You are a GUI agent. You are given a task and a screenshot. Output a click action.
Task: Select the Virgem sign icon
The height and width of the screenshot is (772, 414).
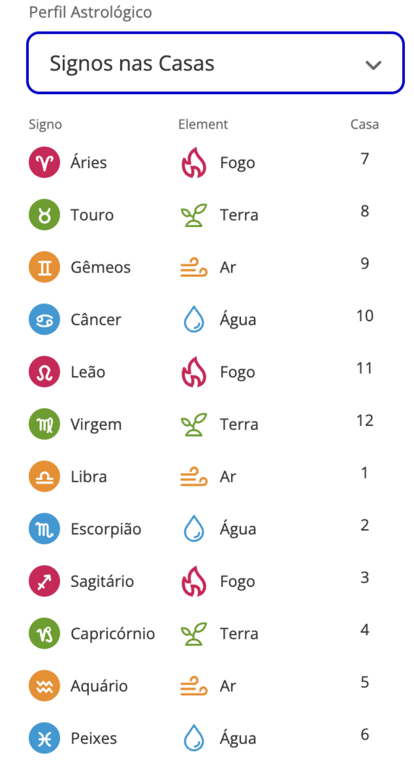(44, 424)
